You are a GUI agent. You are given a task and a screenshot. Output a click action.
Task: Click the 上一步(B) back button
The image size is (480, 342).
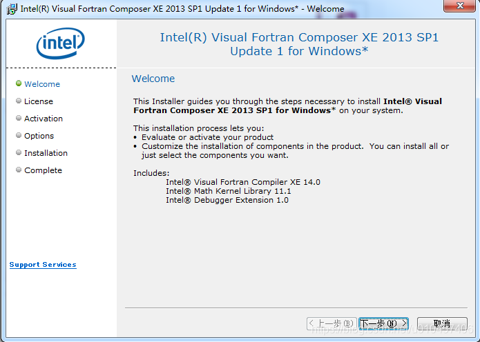(332, 323)
